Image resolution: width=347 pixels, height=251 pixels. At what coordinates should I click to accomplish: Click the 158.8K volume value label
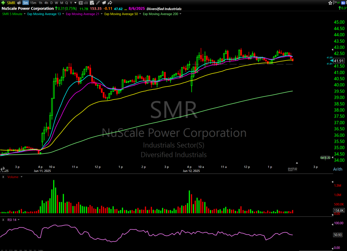click(339, 211)
